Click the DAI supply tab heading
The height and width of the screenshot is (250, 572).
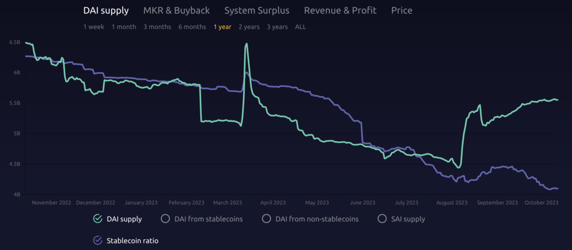point(106,10)
